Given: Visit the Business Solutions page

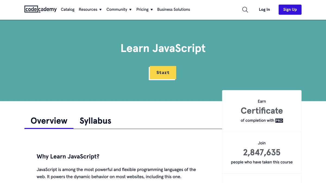Looking at the screenshot, I should tap(174, 9).
